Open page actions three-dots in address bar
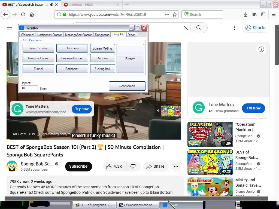The width and height of the screenshot is (279, 209). click(167, 14)
